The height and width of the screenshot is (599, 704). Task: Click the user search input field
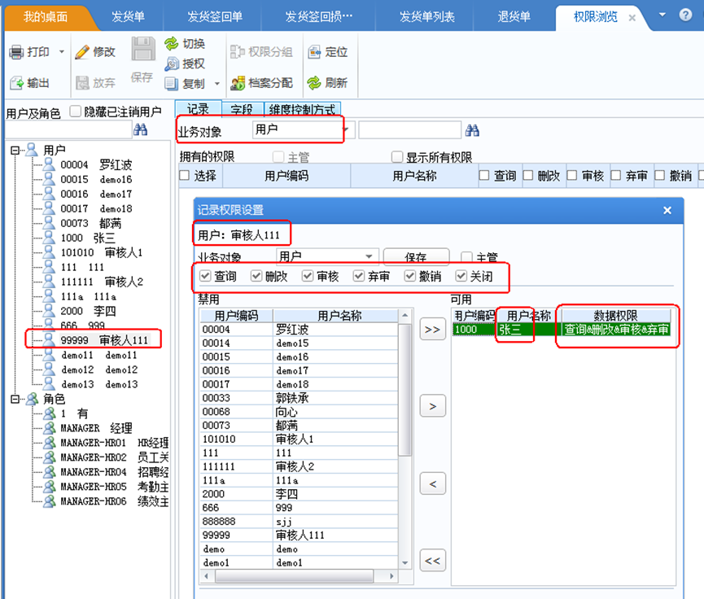(x=68, y=129)
